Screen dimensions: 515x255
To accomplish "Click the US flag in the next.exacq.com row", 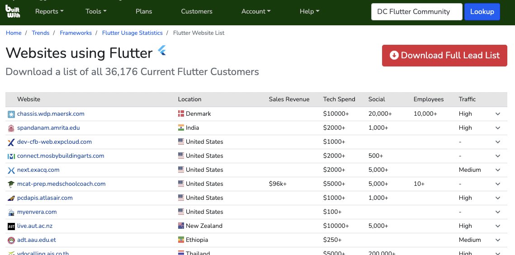I will (x=181, y=170).
